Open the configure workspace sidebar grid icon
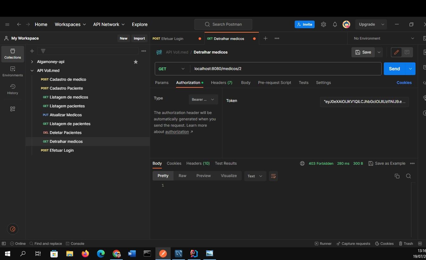The height and width of the screenshot is (260, 426). 13,109
